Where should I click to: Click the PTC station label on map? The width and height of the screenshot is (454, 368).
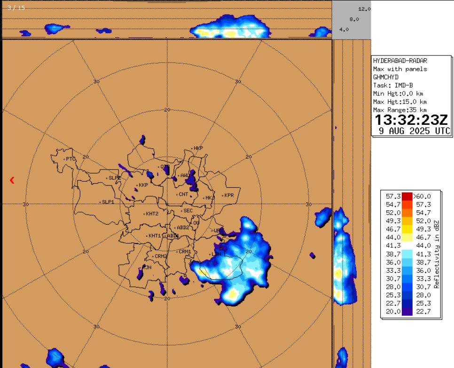pos(70,159)
